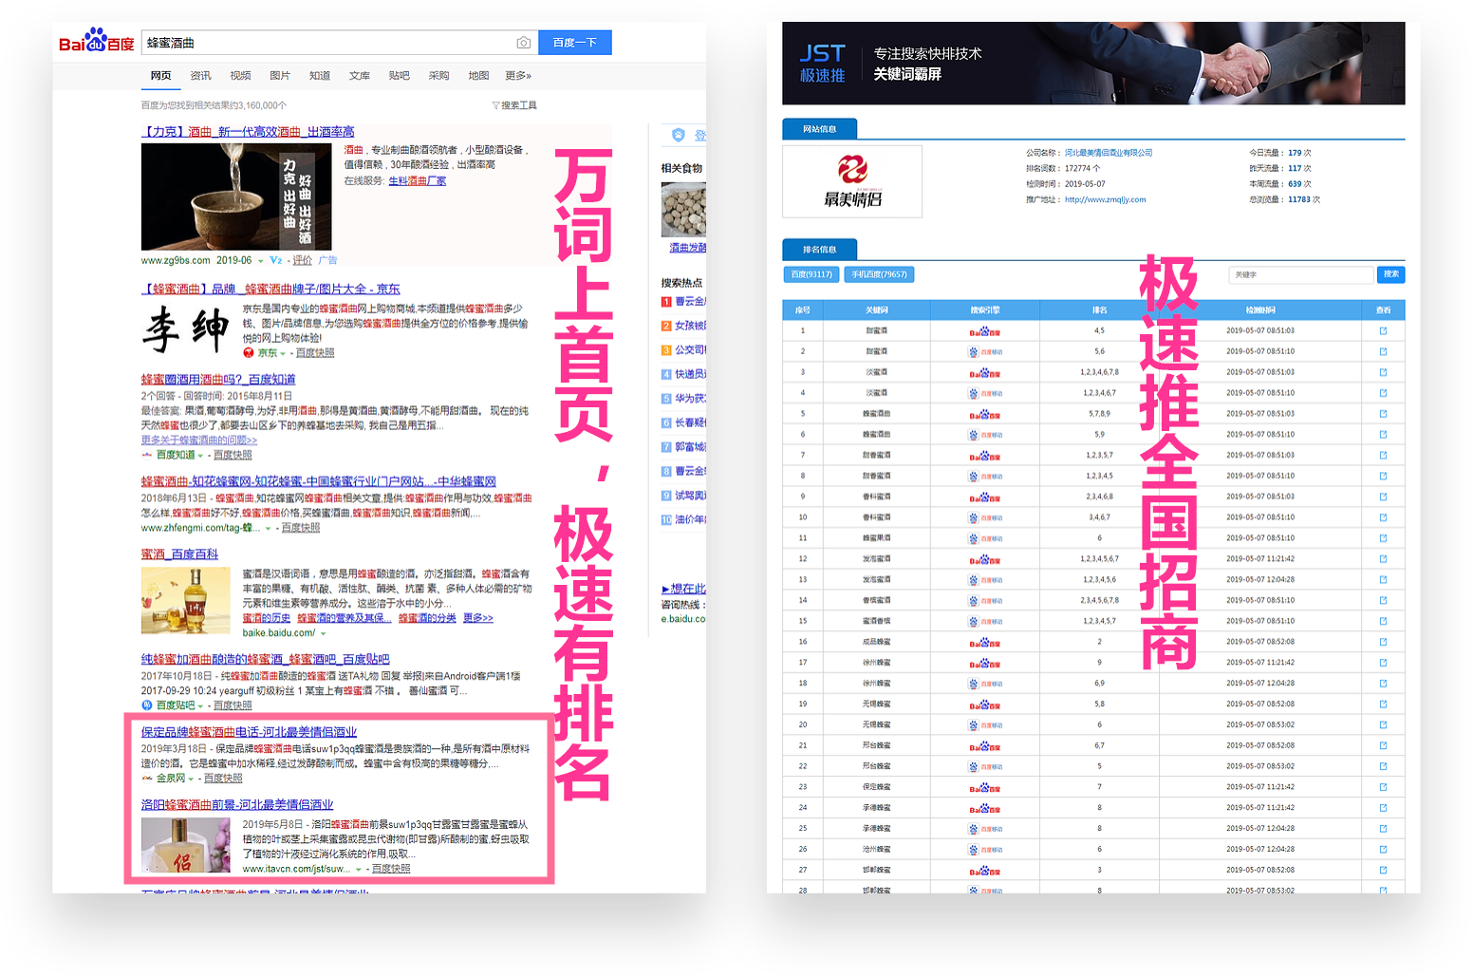Switch to the 贴吧 search tab
Image resolution: width=1473 pixels, height=976 pixels.
pos(399,76)
